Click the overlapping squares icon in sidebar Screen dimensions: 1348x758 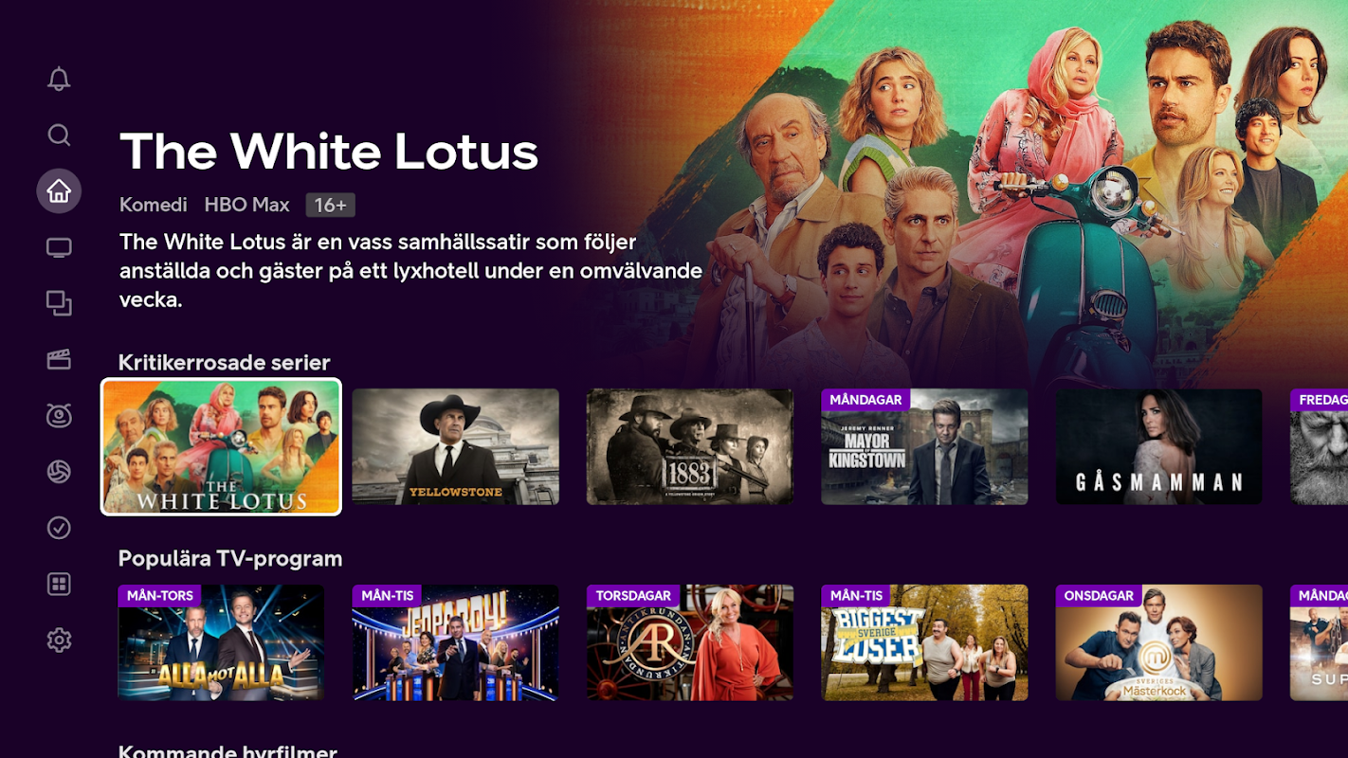pos(59,303)
